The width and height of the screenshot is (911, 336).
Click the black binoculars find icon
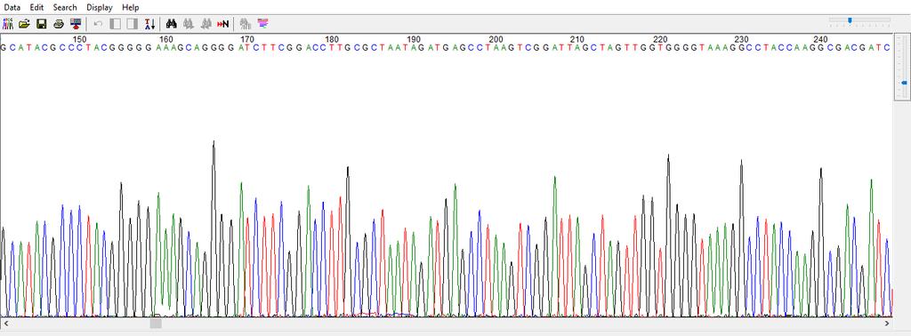(x=172, y=24)
